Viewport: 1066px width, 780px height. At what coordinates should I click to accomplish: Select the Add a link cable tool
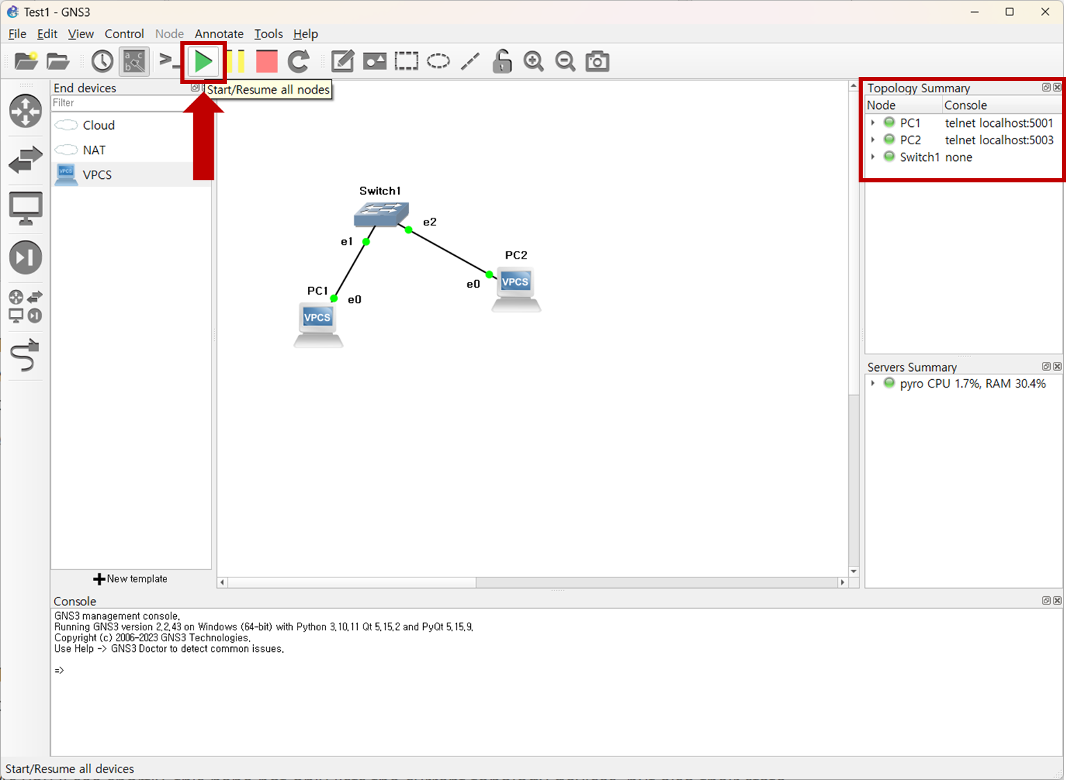pyautogui.click(x=26, y=355)
